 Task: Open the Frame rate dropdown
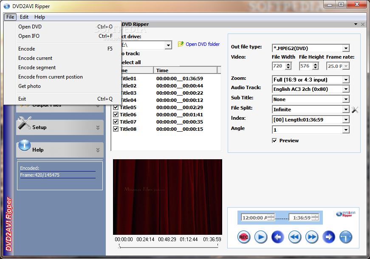(x=346, y=66)
